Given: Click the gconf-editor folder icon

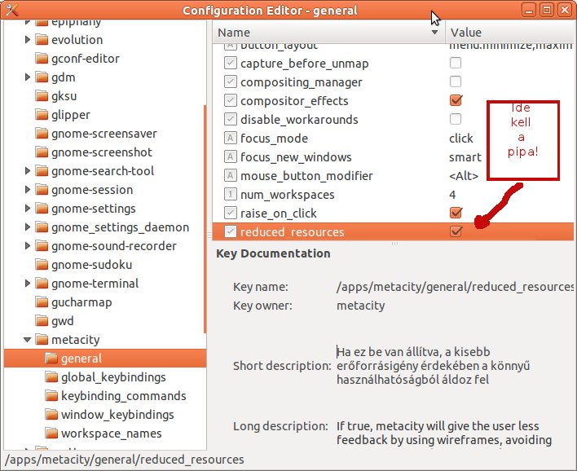Looking at the screenshot, I should pyautogui.click(x=42, y=58).
